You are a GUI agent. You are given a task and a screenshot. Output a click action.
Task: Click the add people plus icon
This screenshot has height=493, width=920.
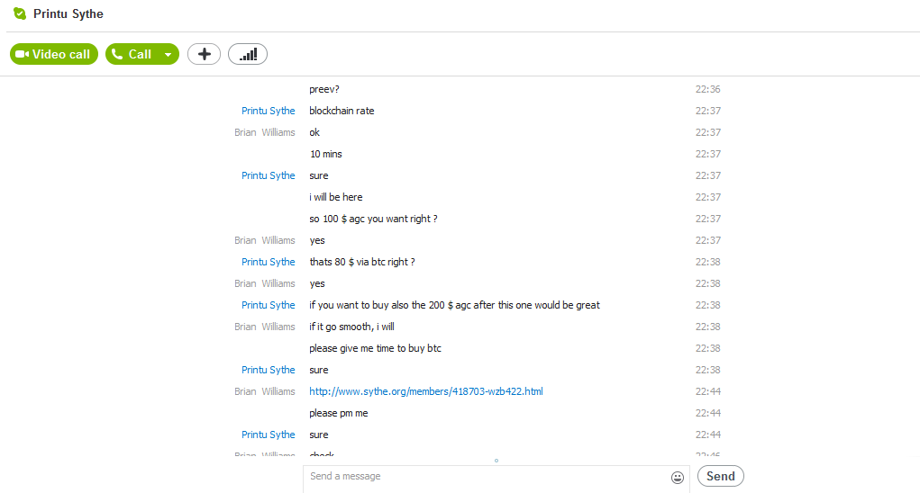[204, 54]
